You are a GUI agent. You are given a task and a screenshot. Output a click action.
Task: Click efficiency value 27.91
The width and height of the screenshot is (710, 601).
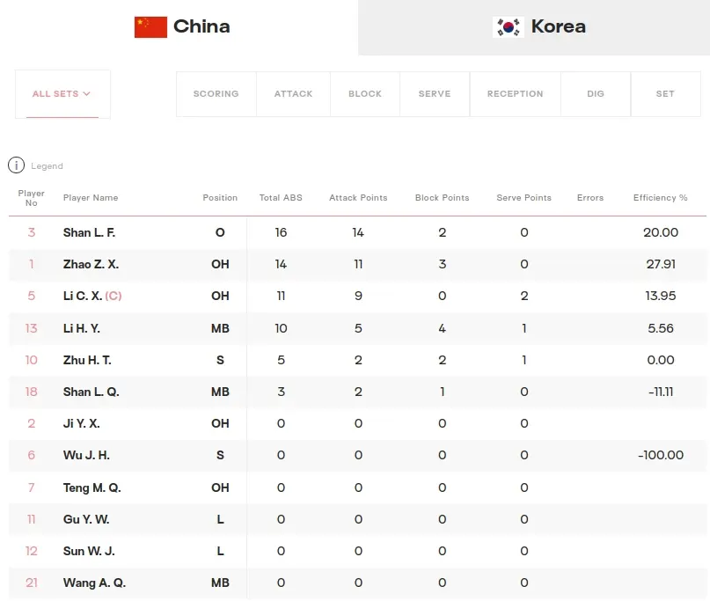[x=661, y=264]
